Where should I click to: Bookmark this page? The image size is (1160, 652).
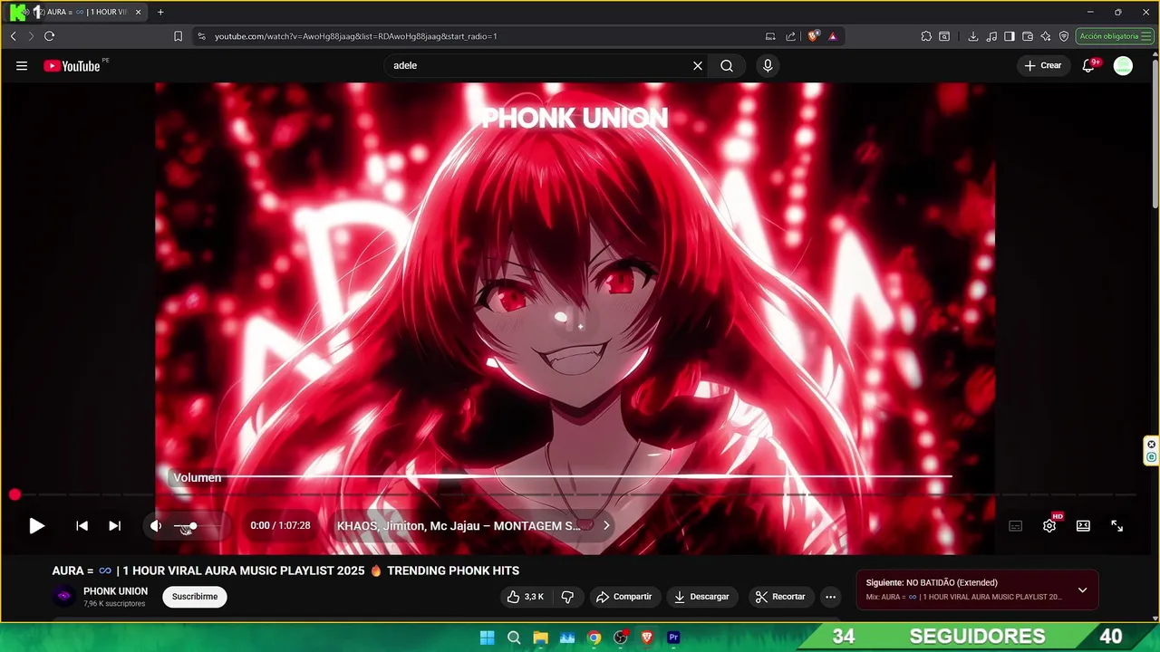178,36
